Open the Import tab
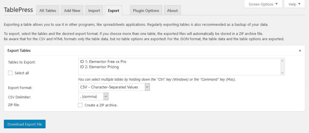The width and height of the screenshot is (309, 133). tap(94, 11)
